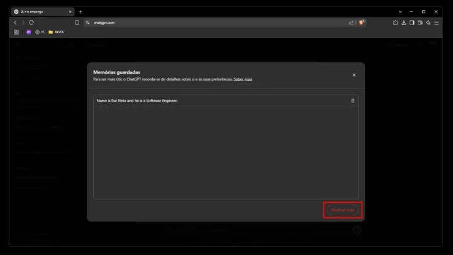This screenshot has width=453, height=255.
Task: Open the downloads icon in the toolbar
Action: 403,23
